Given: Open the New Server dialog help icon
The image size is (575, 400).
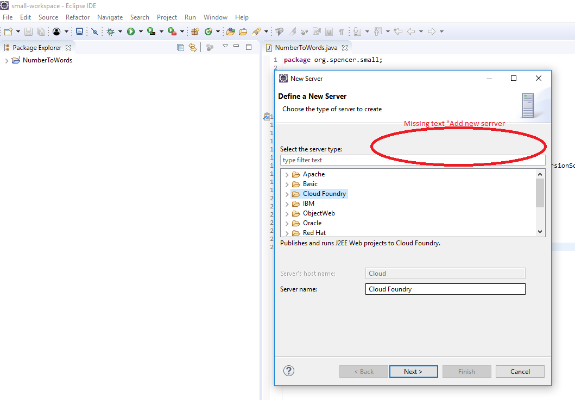Looking at the screenshot, I should click(x=289, y=371).
